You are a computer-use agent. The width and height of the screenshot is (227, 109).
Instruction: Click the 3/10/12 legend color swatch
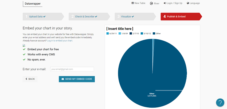(x=142, y=34)
